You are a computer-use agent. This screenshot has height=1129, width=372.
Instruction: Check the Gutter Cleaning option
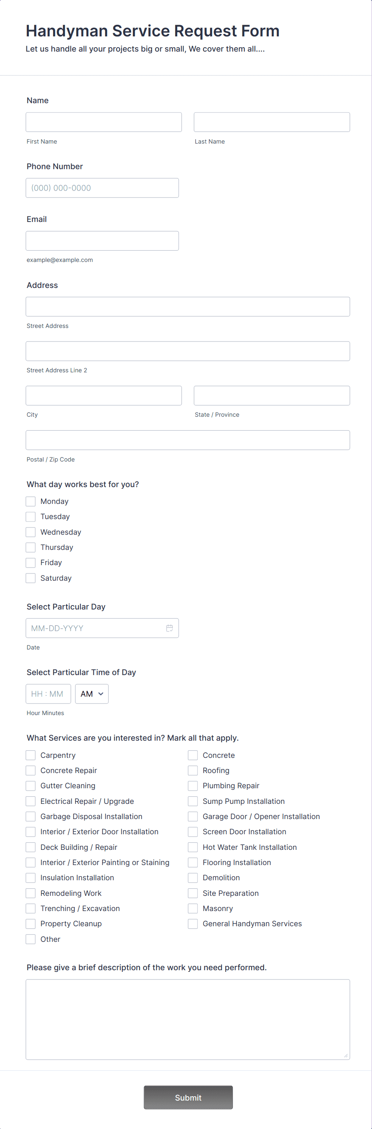pos(30,785)
